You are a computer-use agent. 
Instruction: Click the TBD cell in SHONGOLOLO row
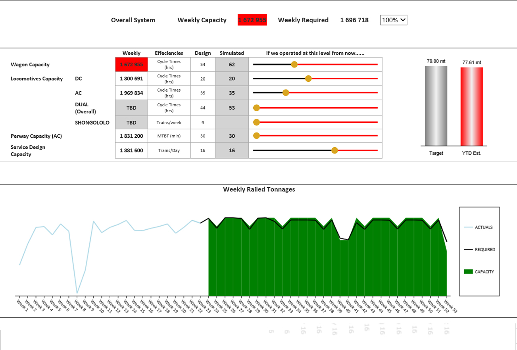pos(131,123)
